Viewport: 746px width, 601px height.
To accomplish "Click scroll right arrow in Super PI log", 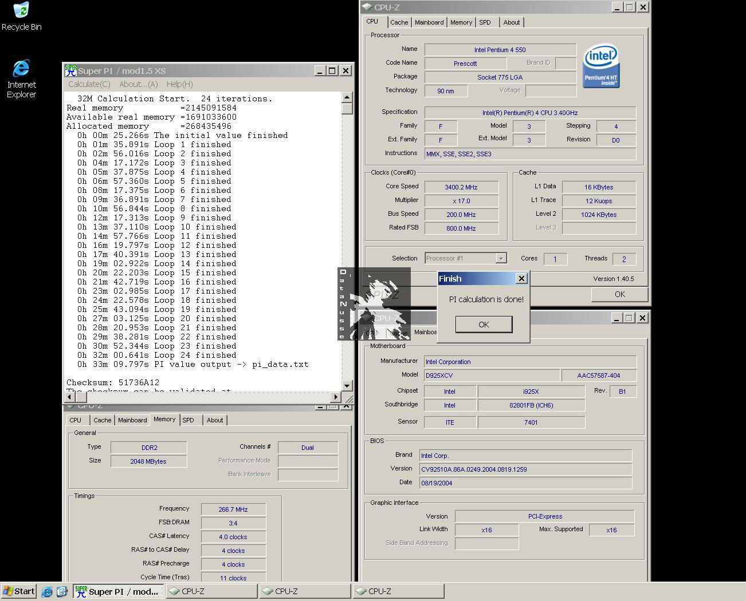I will [x=336, y=396].
